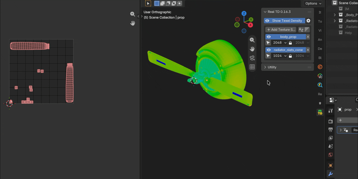The height and width of the screenshot is (179, 358).
Task: Open Real TD settings gear
Action: point(308,21)
